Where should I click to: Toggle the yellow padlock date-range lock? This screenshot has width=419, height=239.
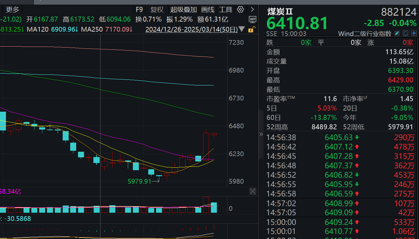click(251, 30)
